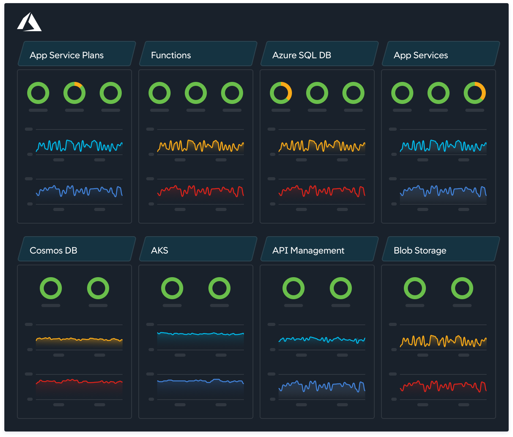Select third donut gauge in Azure SQL DB
513x437 pixels.
(353, 93)
